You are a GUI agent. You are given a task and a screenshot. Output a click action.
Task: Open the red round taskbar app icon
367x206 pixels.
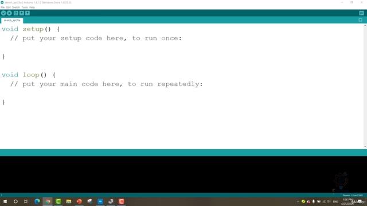[x=79, y=201]
